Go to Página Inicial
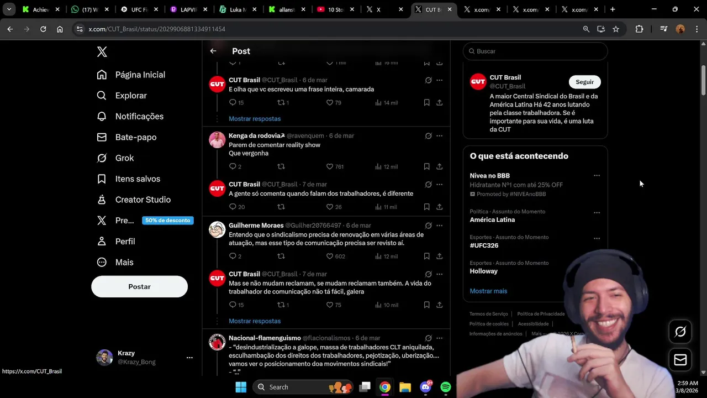The width and height of the screenshot is (707, 398). tap(131, 75)
